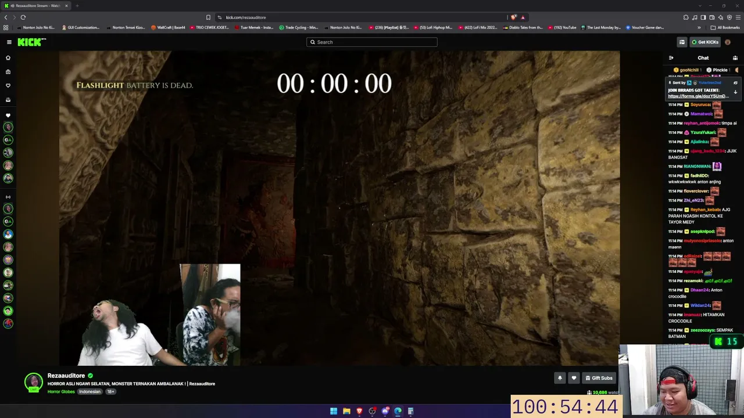Image resolution: width=744 pixels, height=418 pixels.
Task: Open Microsoft Edge from taskbar
Action: (398, 411)
